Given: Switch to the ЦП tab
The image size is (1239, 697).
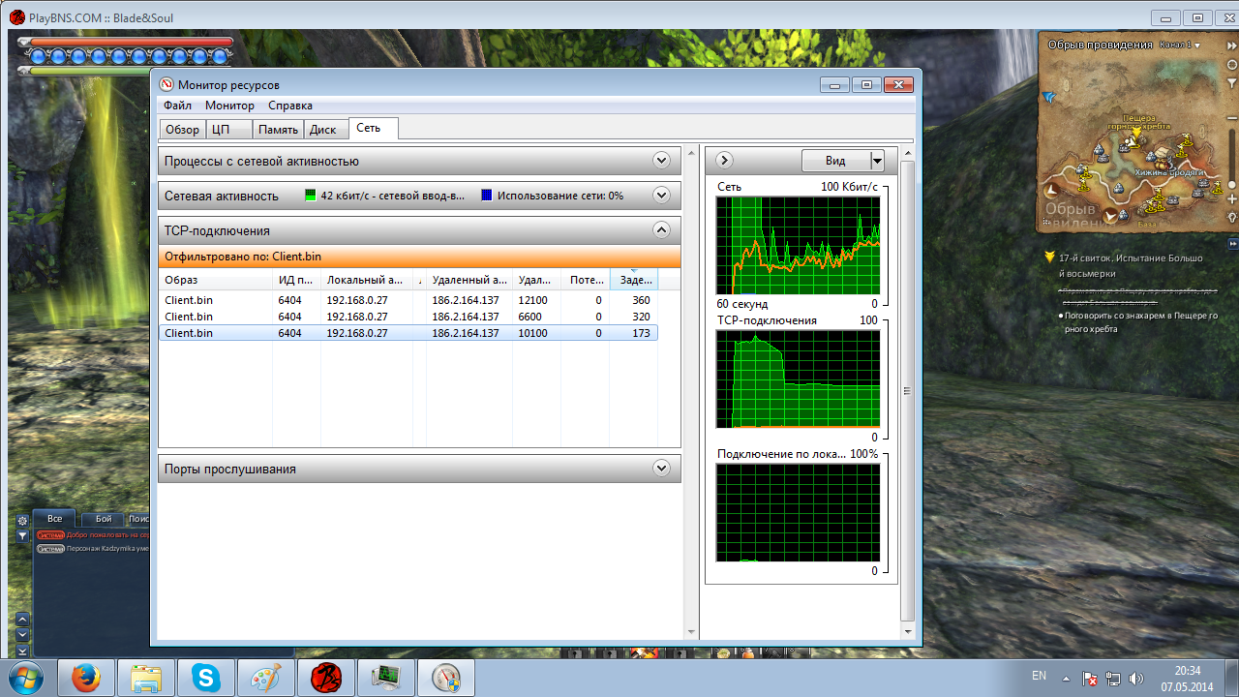Looking at the screenshot, I should (228, 130).
